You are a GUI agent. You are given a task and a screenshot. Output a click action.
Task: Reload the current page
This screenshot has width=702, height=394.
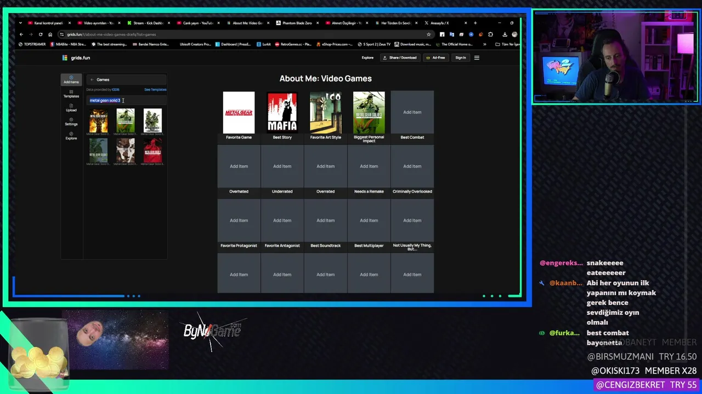coord(41,34)
